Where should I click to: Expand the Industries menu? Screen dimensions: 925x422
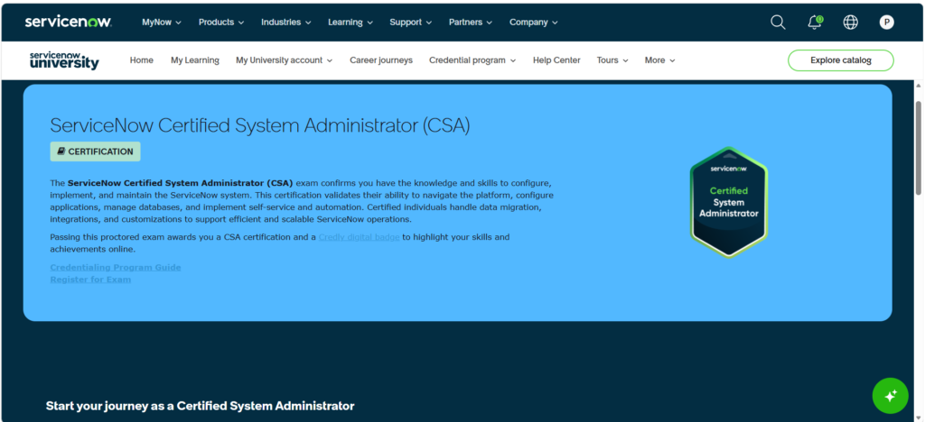pos(286,23)
